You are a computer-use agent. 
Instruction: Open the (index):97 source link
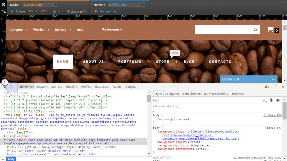(273, 128)
